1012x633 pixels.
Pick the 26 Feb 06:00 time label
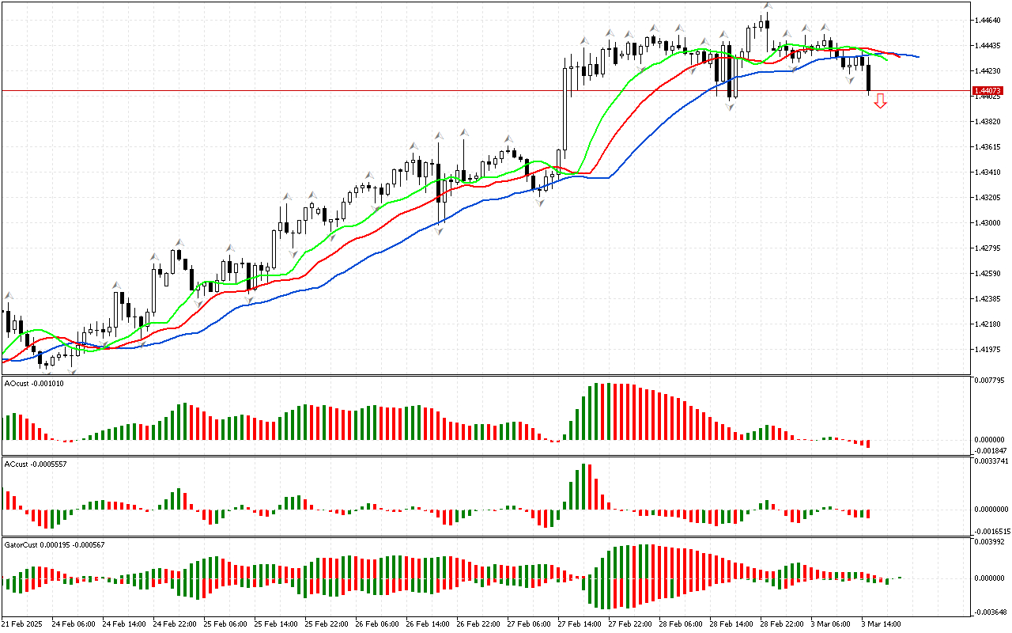[x=378, y=624]
